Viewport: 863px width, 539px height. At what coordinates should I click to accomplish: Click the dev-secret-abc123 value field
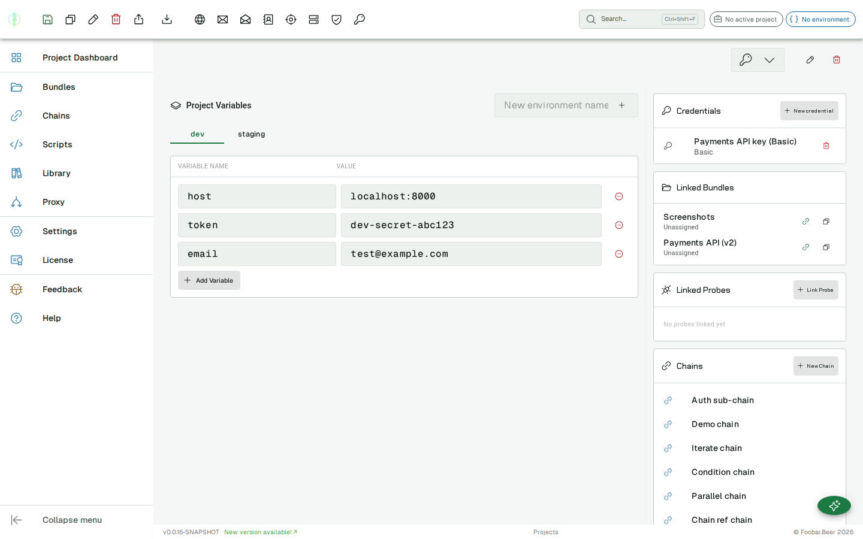(x=471, y=225)
